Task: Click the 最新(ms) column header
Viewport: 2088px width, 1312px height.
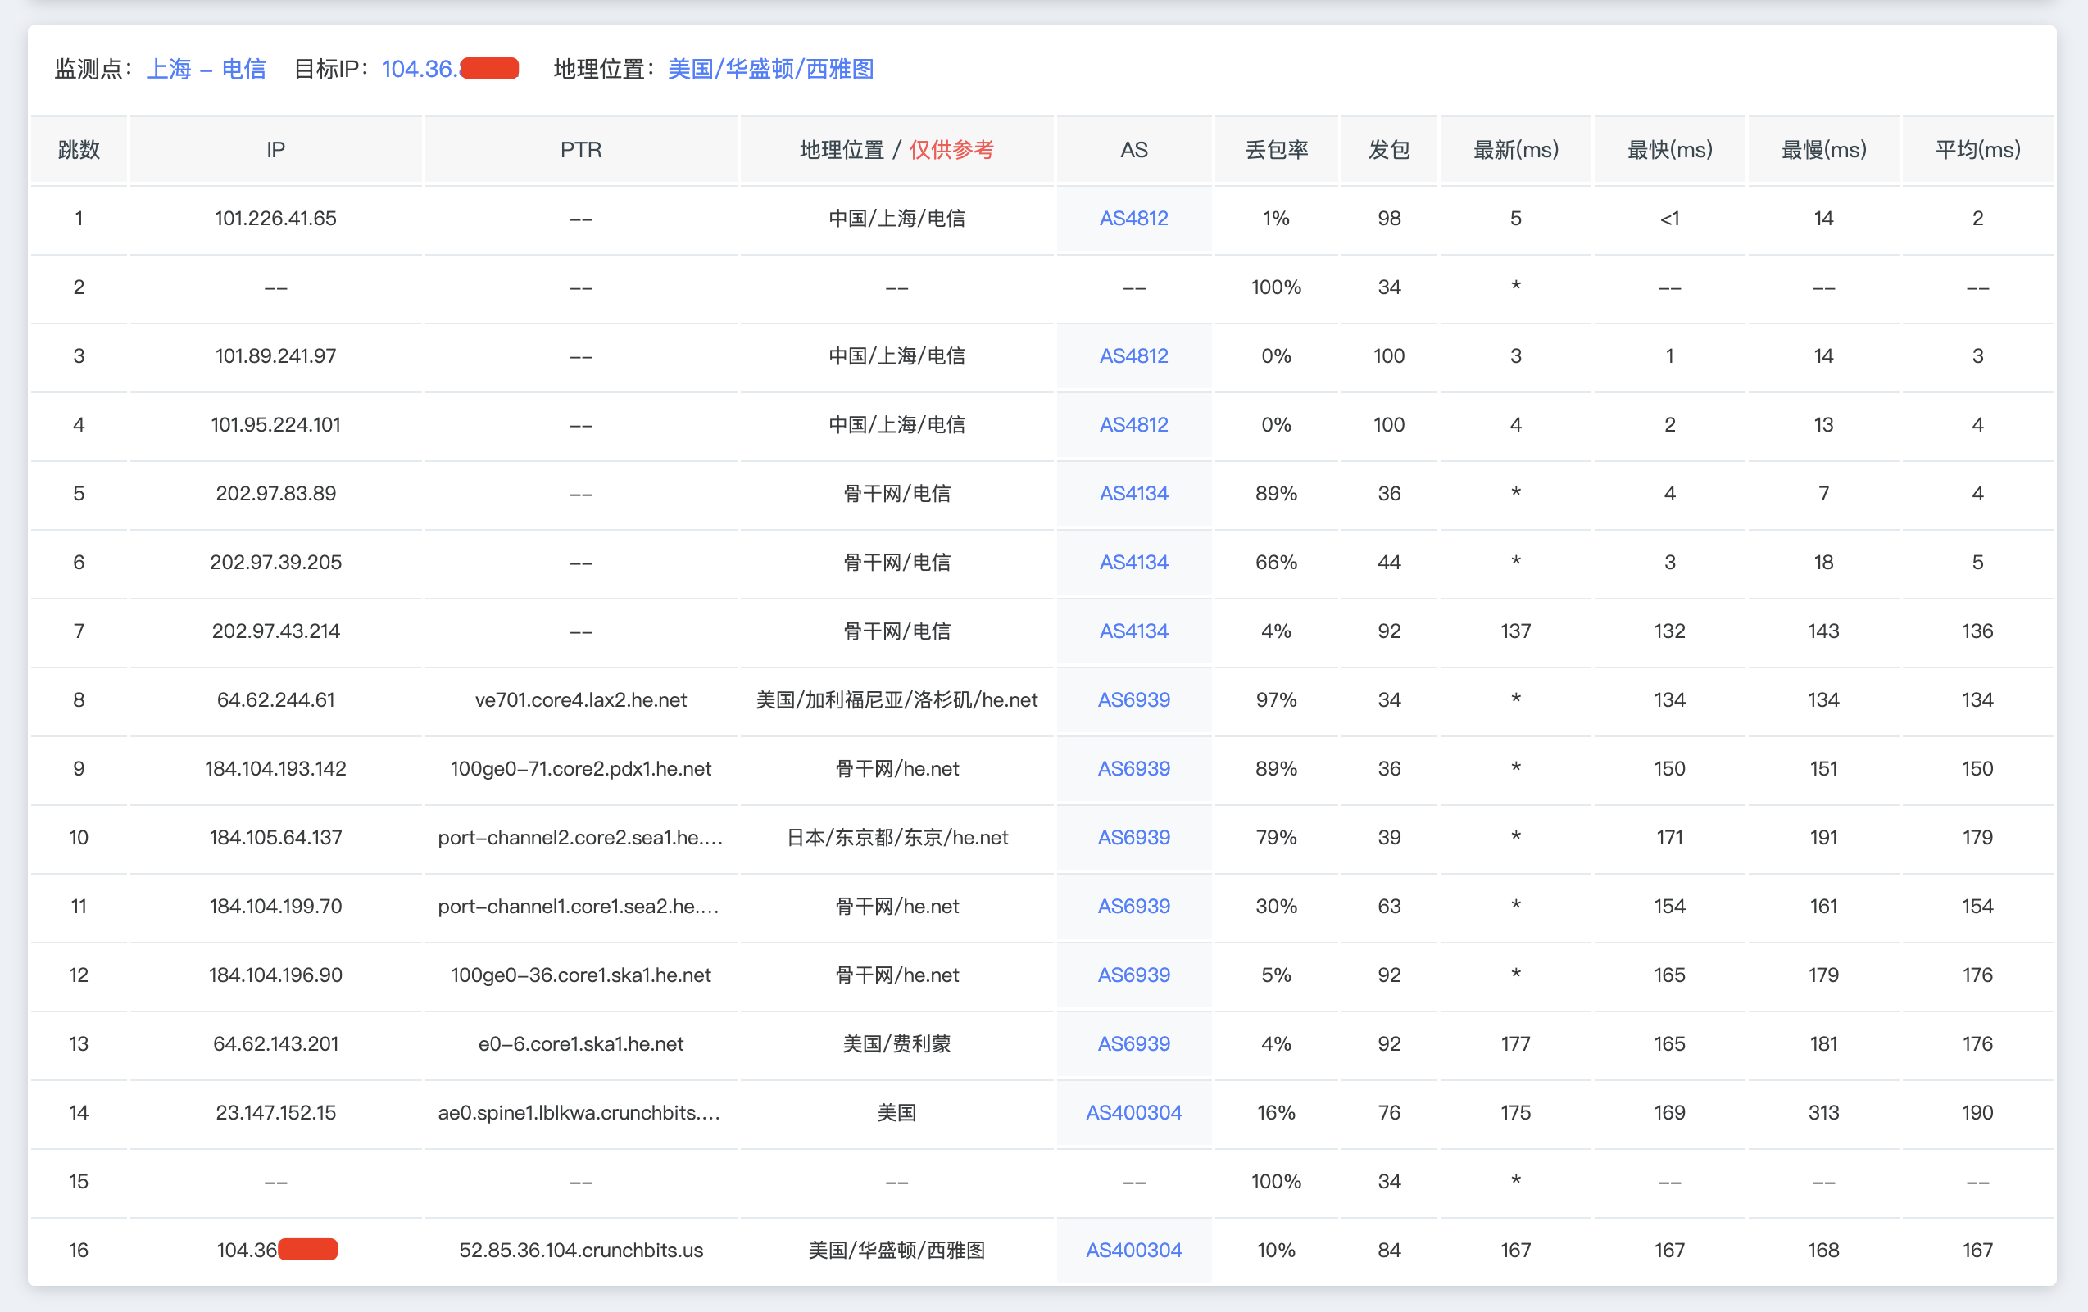Action: (x=1516, y=150)
